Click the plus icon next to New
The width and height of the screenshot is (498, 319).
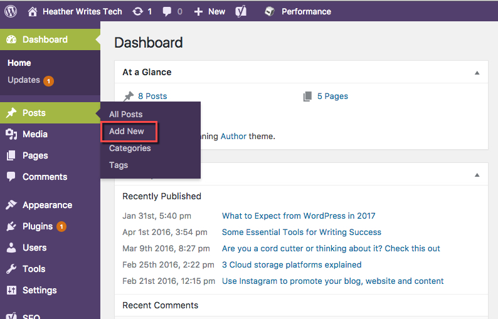[198, 12]
